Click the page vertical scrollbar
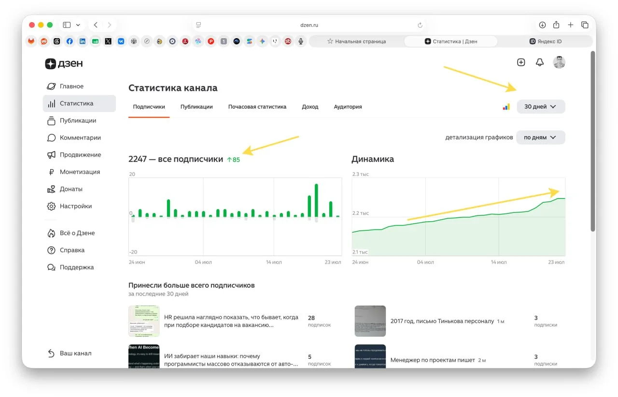Image resolution: width=618 pixels, height=397 pixels. [x=593, y=140]
